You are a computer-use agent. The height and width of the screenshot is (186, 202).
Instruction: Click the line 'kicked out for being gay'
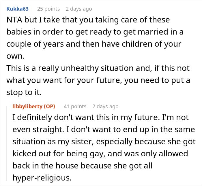[x=100, y=154]
